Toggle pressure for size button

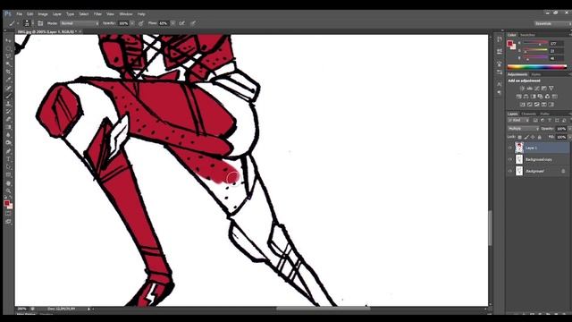coord(193,23)
